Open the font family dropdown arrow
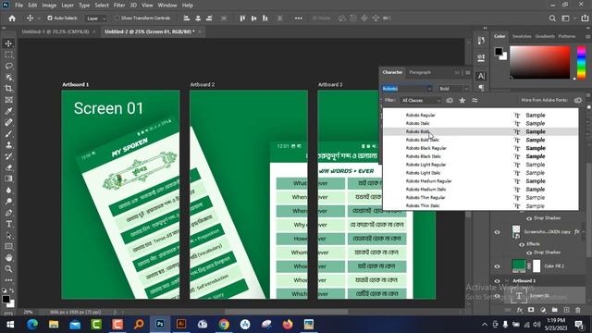 (x=429, y=89)
